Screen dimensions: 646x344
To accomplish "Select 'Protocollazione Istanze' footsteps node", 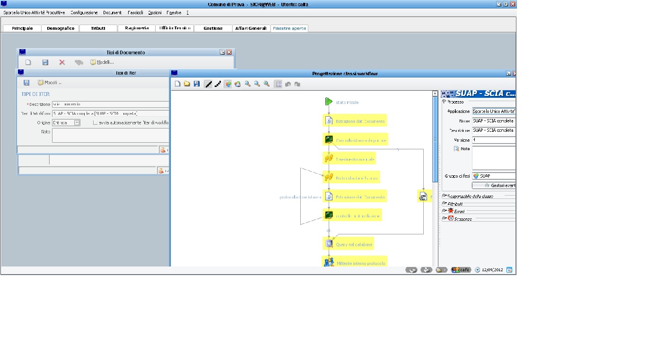I will [x=351, y=178].
